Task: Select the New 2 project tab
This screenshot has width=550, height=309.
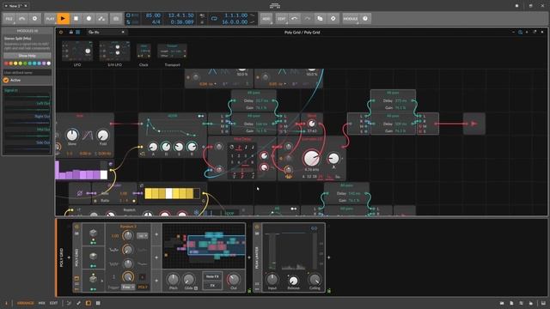Action: (15, 6)
